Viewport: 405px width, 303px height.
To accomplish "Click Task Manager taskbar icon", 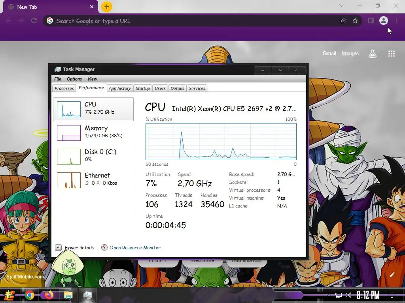I will click(88, 295).
